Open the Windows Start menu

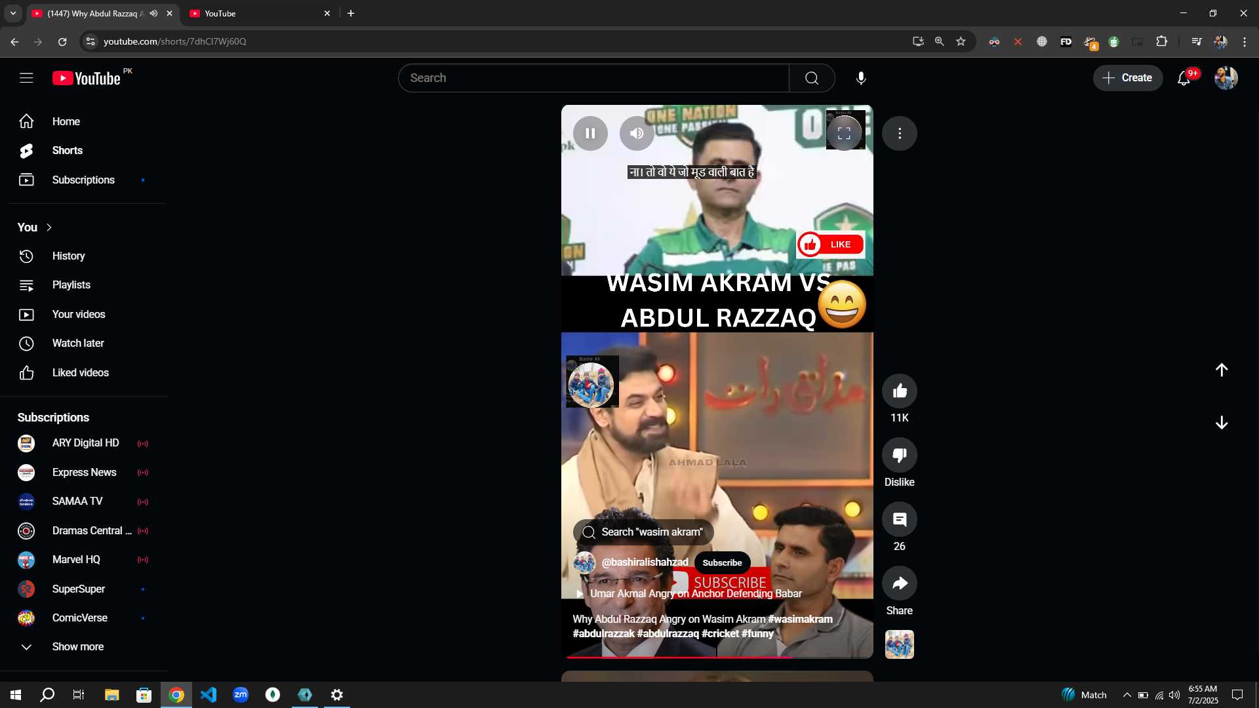pyautogui.click(x=16, y=695)
